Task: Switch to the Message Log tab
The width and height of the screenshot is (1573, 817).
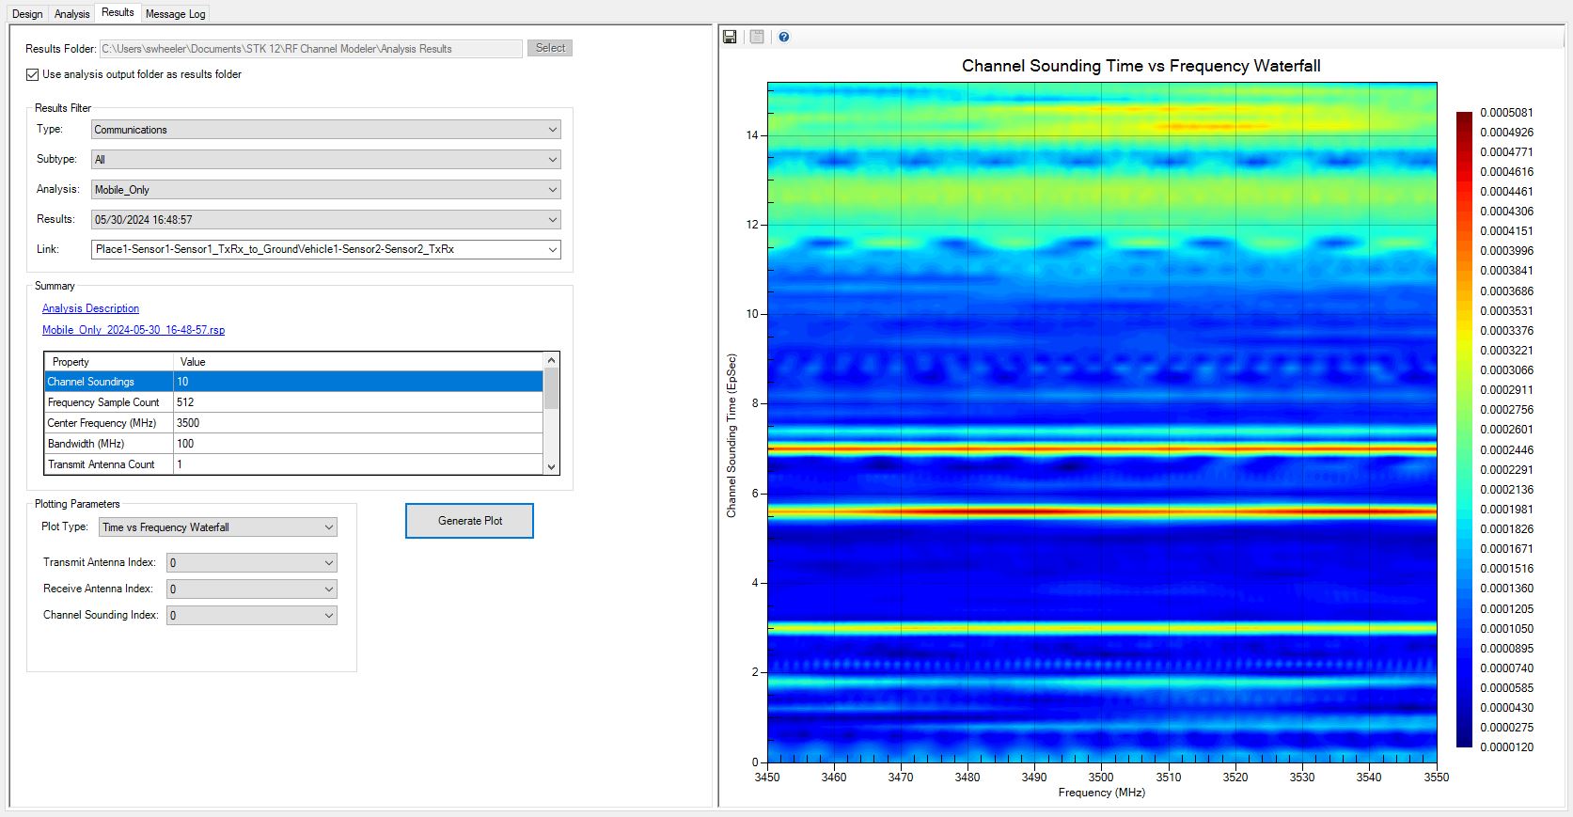Action: 175,14
